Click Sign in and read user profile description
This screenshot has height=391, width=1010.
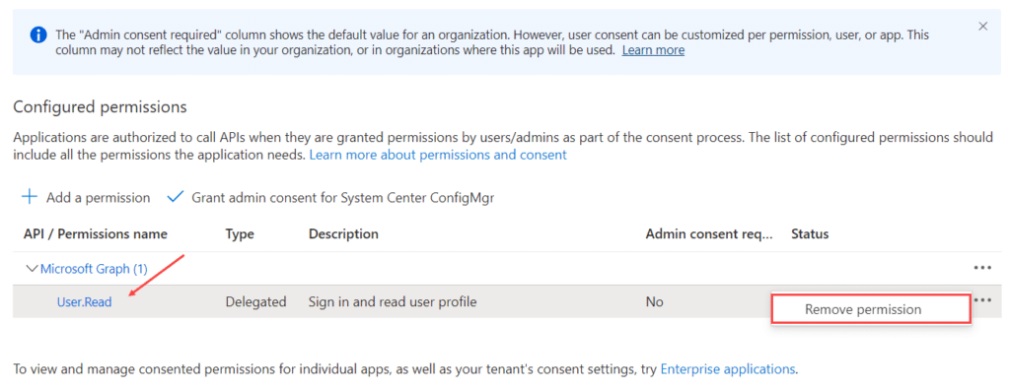[x=393, y=301]
